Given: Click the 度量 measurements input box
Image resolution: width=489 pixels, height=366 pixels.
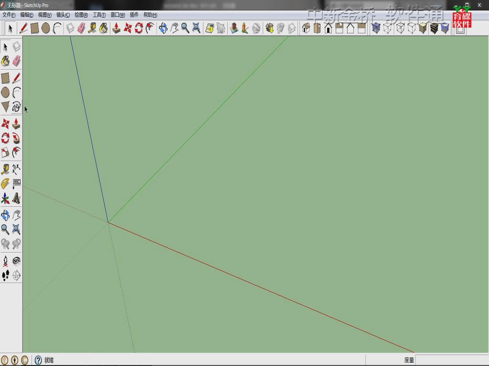Looking at the screenshot, I should (452, 360).
